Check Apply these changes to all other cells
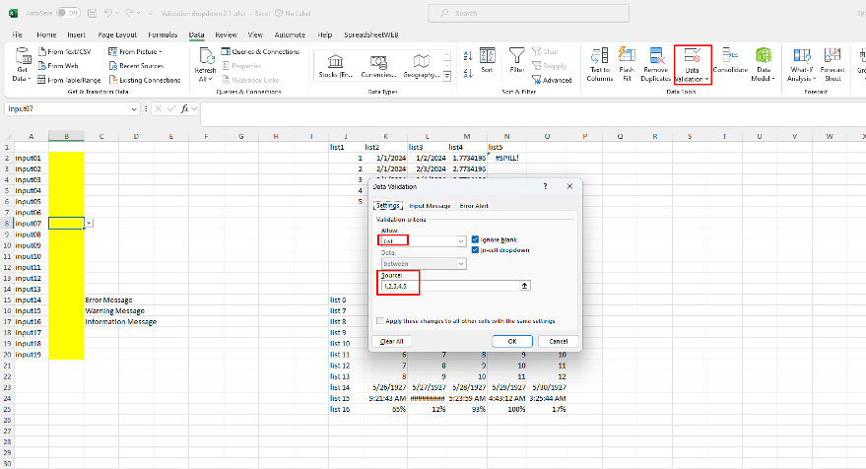The width and height of the screenshot is (866, 469). coord(379,320)
